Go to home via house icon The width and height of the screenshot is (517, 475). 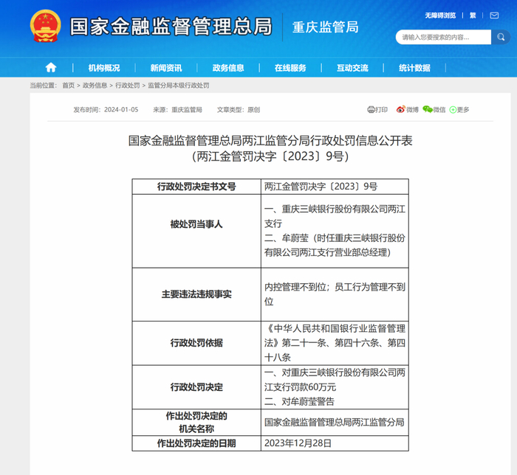pos(51,67)
